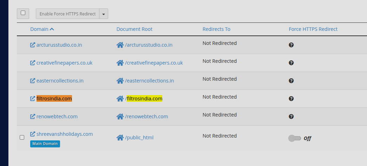
Task: Click home icon for /renowebtech.com document root
Action: tap(120, 117)
